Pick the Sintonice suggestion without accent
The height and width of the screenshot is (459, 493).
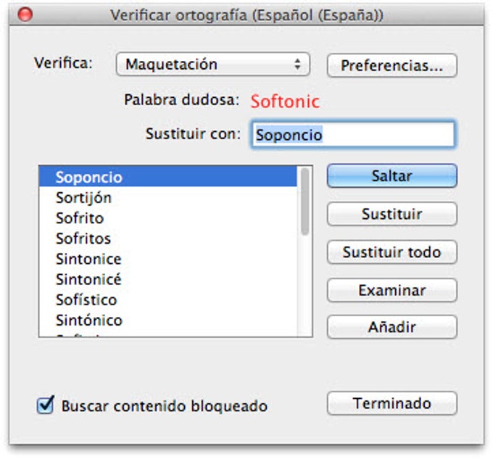(168, 259)
